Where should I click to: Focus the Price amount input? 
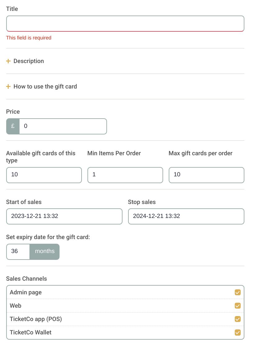point(63,126)
